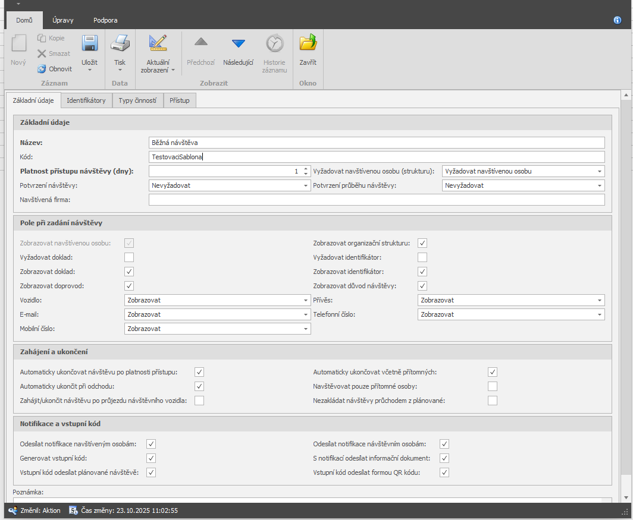Open Historie záznamu clock icon
Screen dimensions: 633x520
point(274,43)
